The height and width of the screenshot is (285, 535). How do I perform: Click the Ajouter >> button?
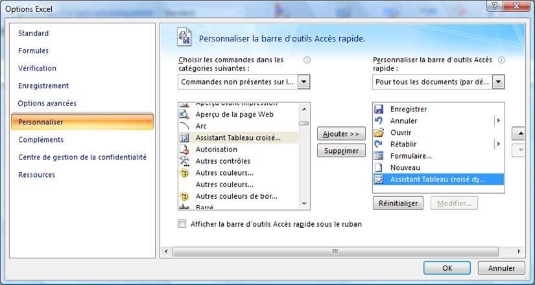341,133
